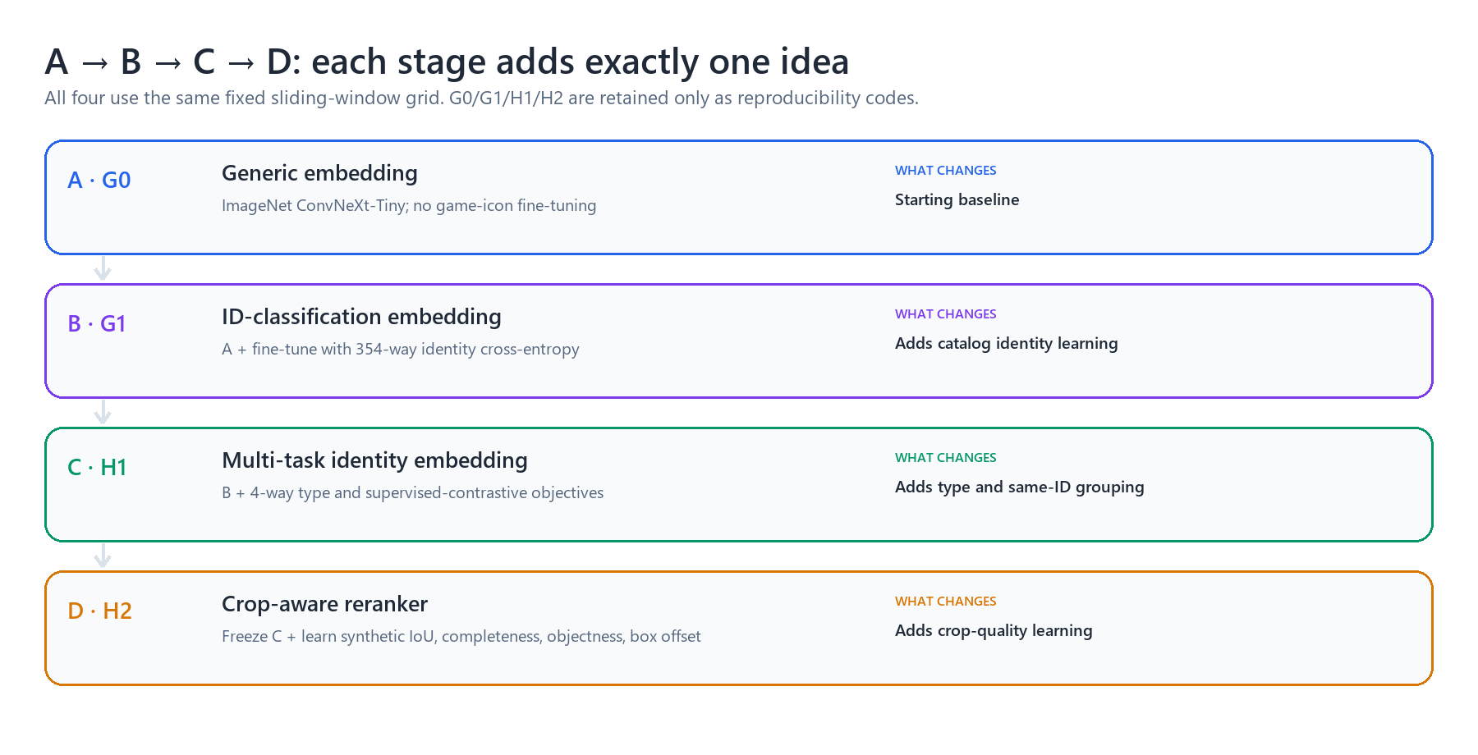This screenshot has height=755, width=1478.
Task: Click the purple WHAT CHANGES label in stage B
Action: [945, 314]
